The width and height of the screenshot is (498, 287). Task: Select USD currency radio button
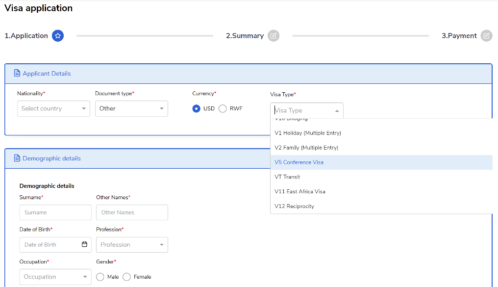point(197,108)
